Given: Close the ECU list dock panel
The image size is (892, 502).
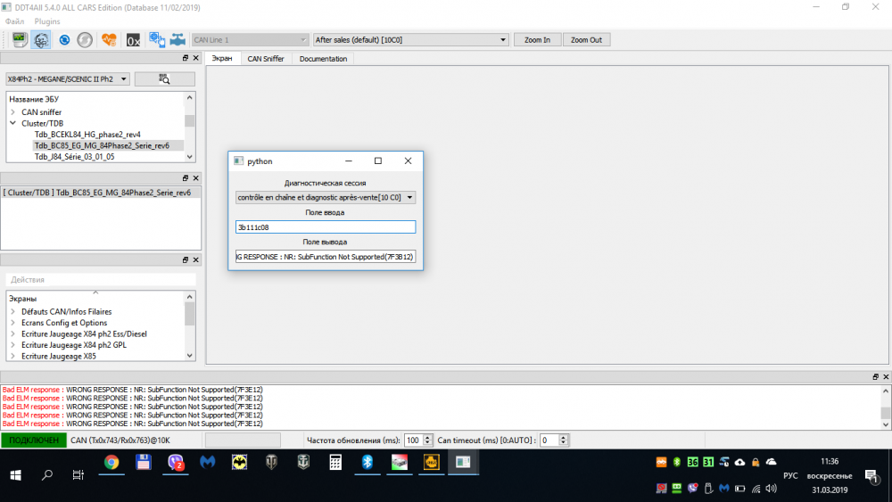Looking at the screenshot, I should coord(195,58).
